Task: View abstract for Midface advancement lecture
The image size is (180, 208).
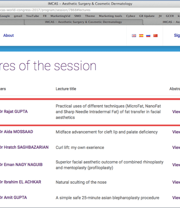Action: [176, 132]
